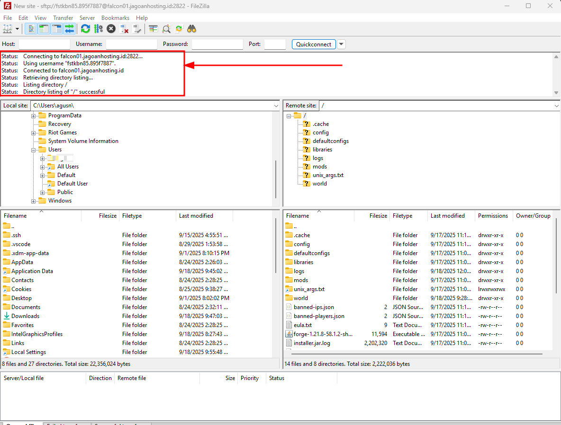Expand the Public folder node
Viewport: 561px width, 425px height.
coord(42,193)
